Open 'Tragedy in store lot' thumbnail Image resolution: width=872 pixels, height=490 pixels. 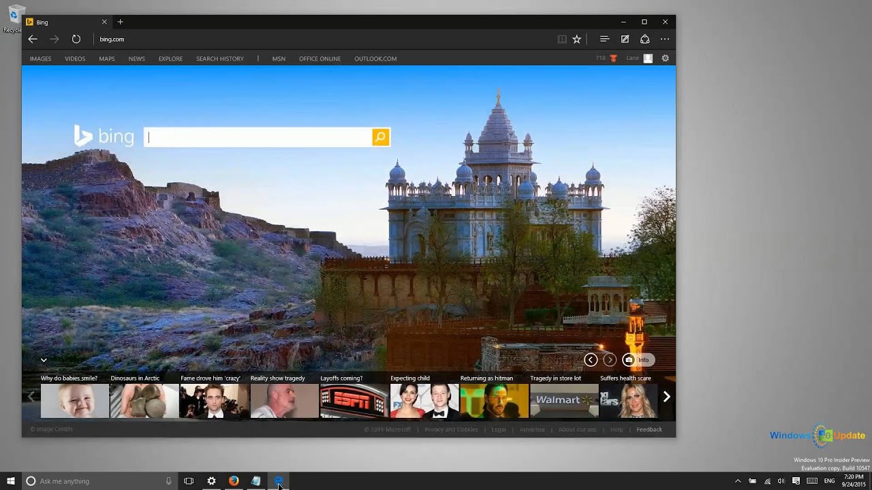(x=564, y=401)
